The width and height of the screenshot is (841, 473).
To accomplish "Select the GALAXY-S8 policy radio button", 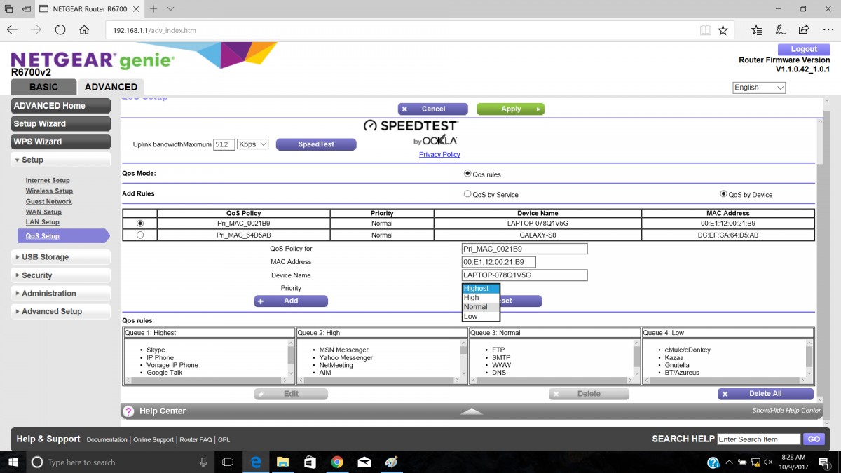I will pos(140,235).
